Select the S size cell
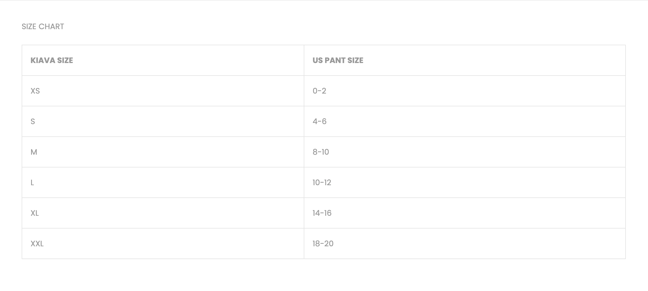 coord(33,122)
